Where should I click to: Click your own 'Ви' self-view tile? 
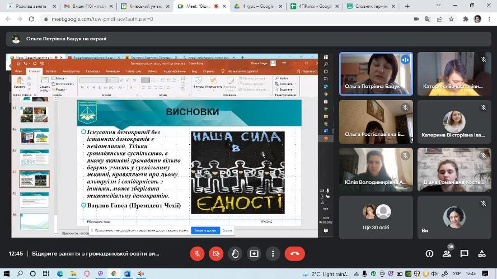(x=454, y=217)
